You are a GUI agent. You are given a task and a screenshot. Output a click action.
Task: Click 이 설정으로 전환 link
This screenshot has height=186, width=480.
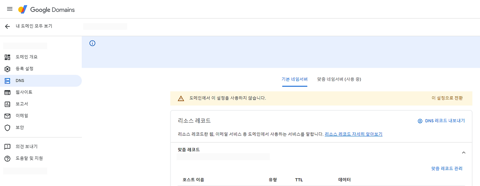[447, 98]
